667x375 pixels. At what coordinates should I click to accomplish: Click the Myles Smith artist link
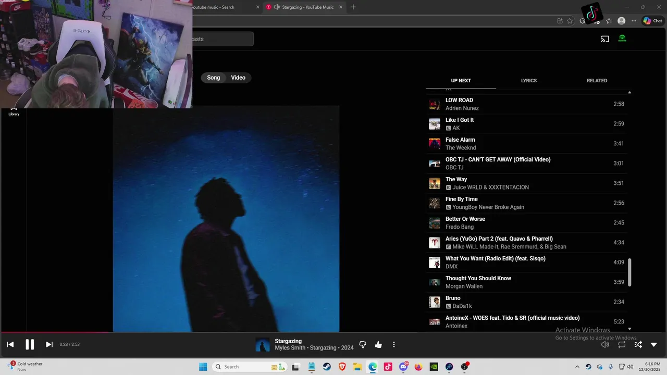[x=290, y=348]
